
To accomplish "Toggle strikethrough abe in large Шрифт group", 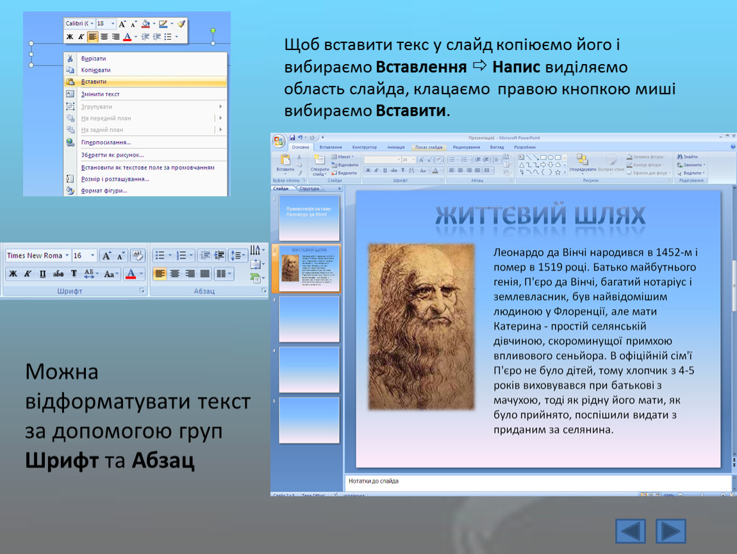I will click(58, 274).
